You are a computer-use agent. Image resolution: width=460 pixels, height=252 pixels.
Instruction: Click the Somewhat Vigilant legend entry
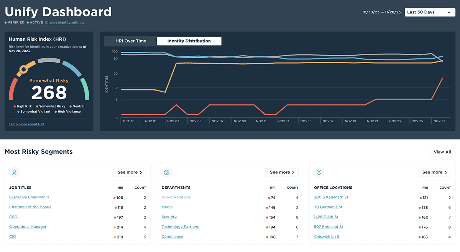tap(34, 112)
